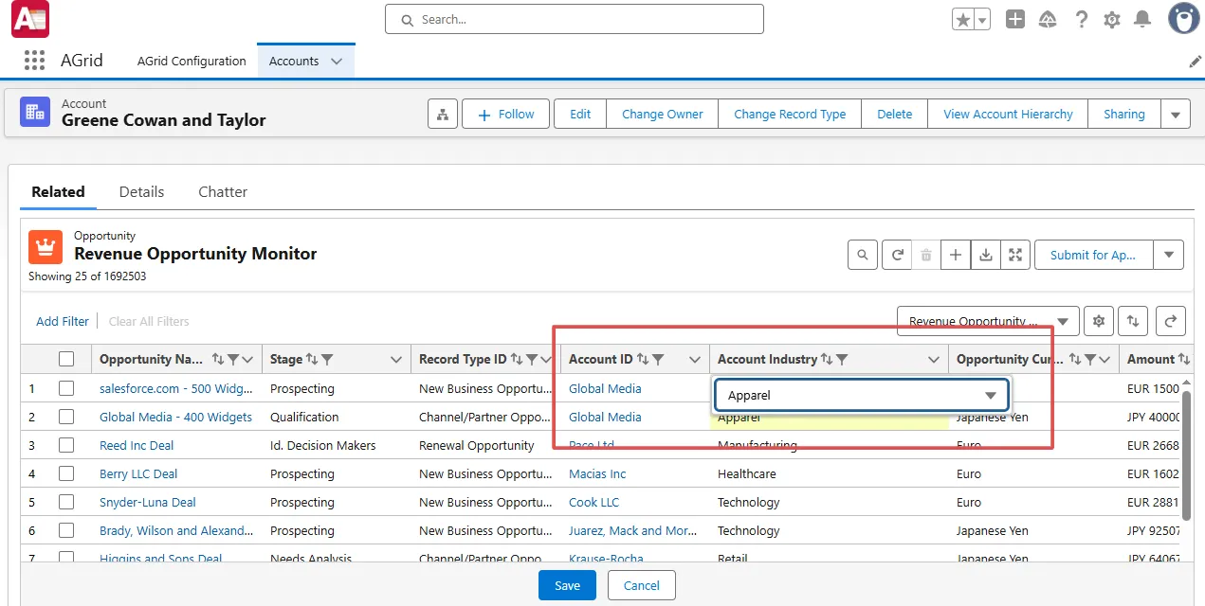Image resolution: width=1205 pixels, height=606 pixels.
Task: Open the Account Industry column menu chevron
Action: click(934, 360)
